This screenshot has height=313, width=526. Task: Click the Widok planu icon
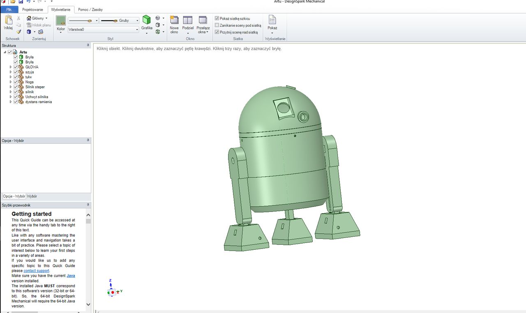(x=29, y=25)
